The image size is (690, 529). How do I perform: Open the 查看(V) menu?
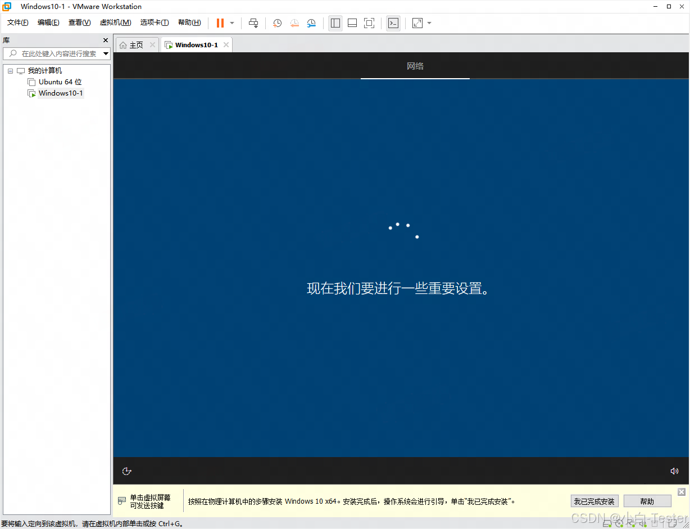coord(79,22)
